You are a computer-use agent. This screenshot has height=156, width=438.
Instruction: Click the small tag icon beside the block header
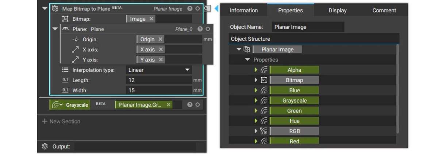coord(208,8)
